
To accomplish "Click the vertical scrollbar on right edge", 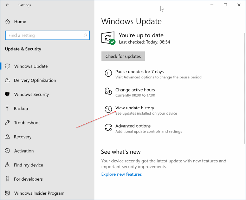I will pyautogui.click(x=245, y=88).
